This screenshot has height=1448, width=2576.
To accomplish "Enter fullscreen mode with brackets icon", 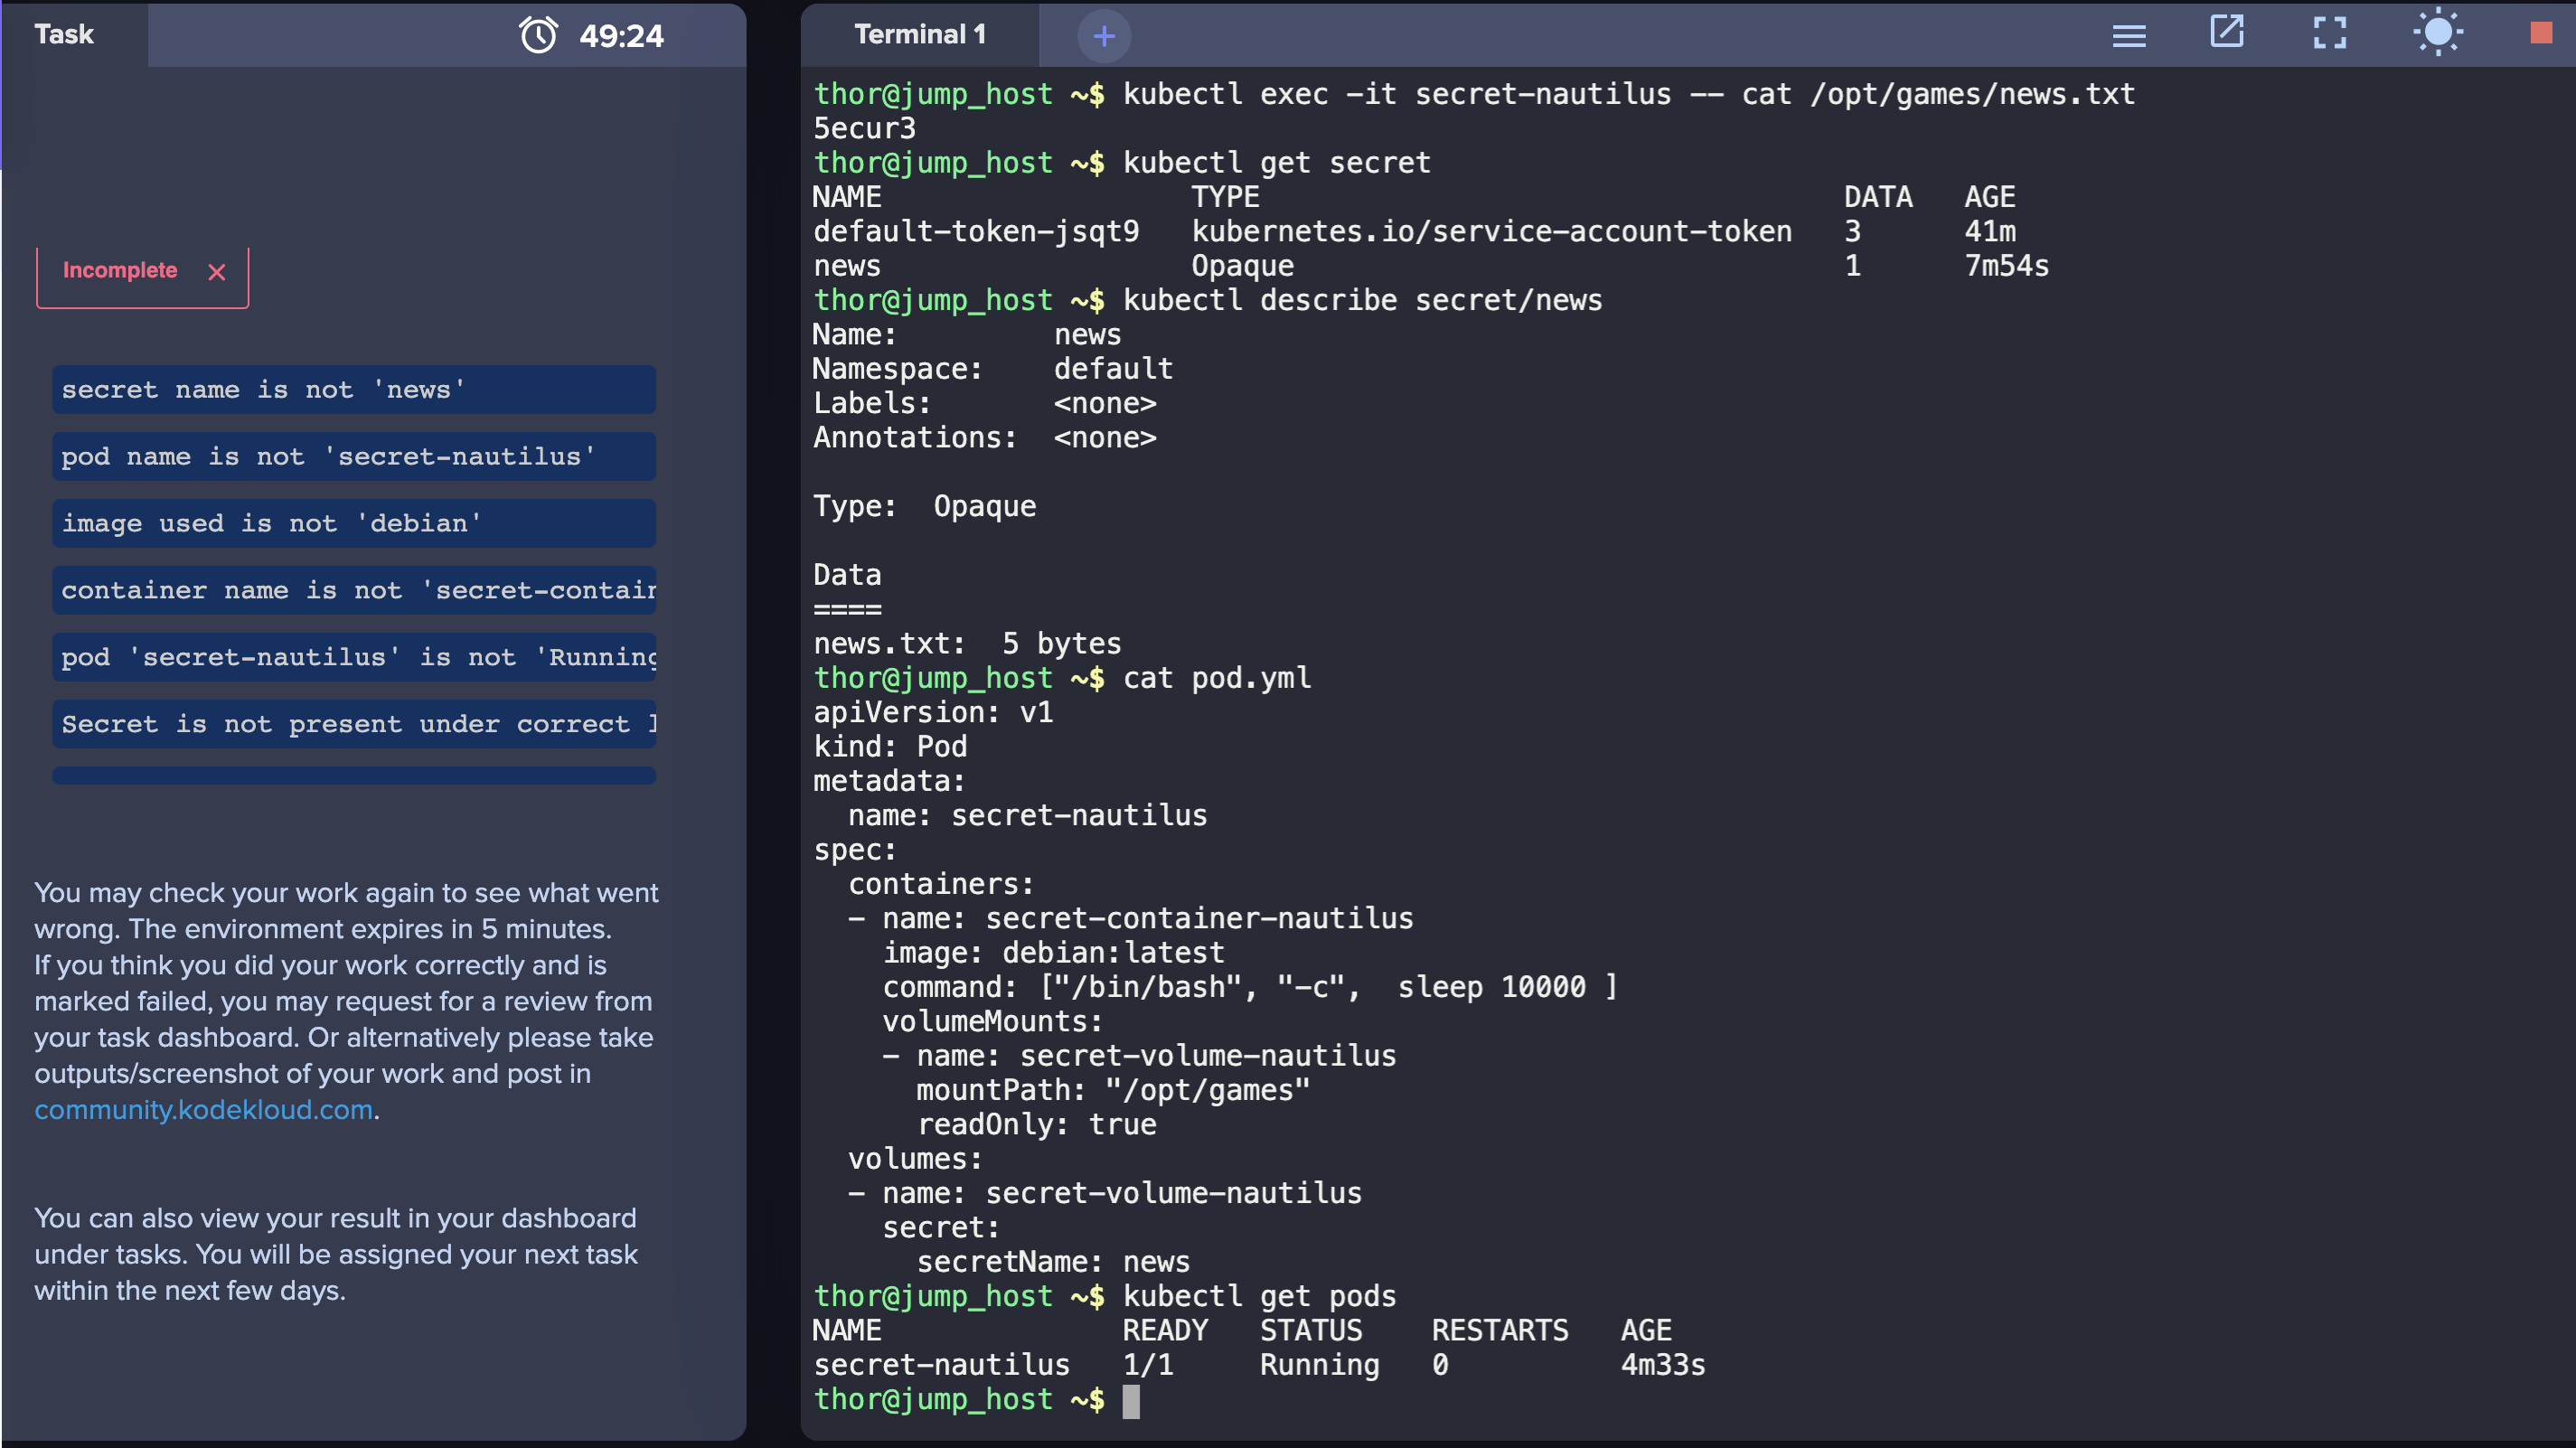I will click(2329, 34).
